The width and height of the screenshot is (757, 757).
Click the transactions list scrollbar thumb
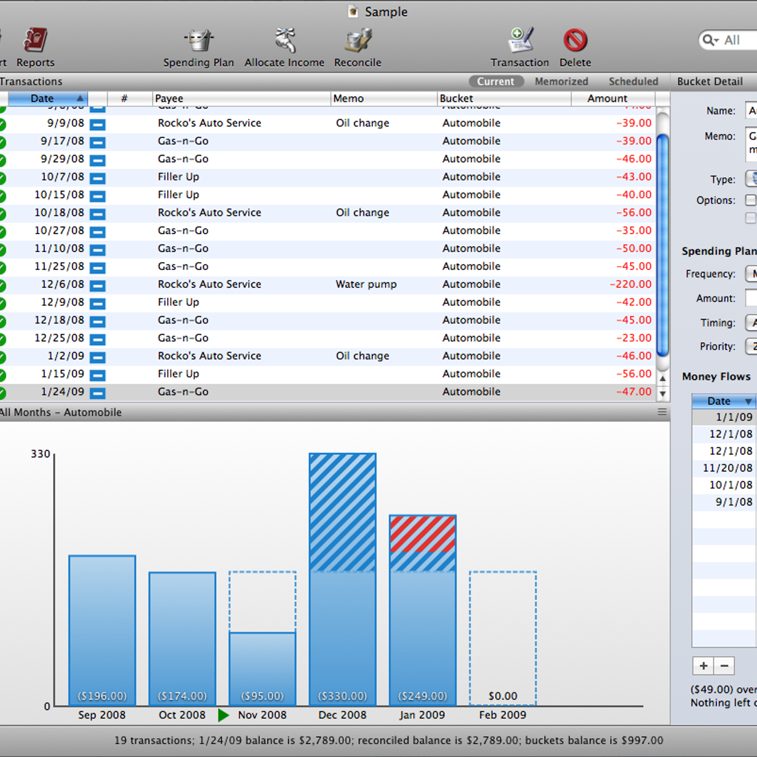tap(663, 245)
